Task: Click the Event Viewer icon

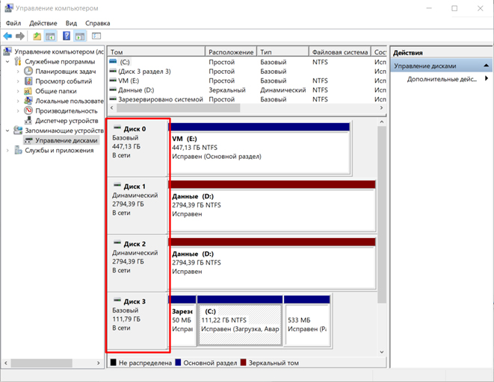Action: pos(28,81)
